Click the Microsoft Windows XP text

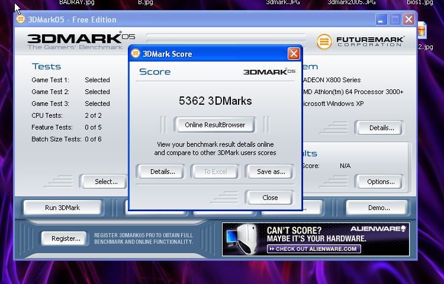[333, 104]
